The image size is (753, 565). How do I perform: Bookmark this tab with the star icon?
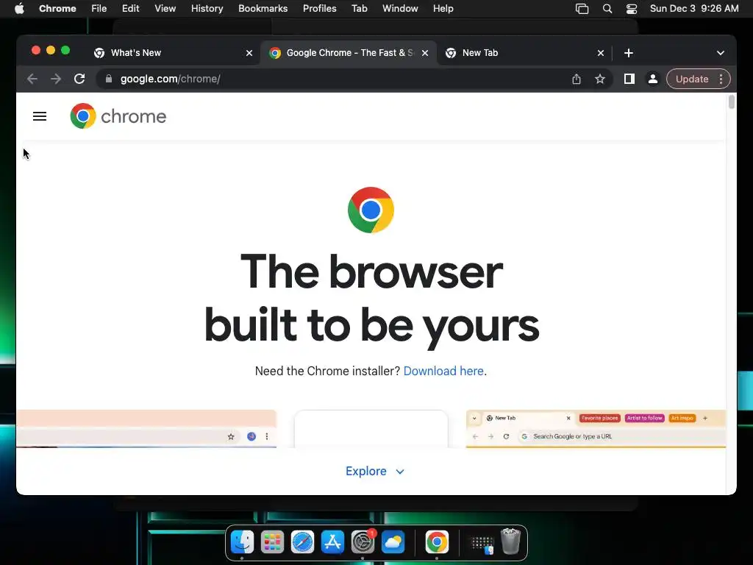pos(600,79)
